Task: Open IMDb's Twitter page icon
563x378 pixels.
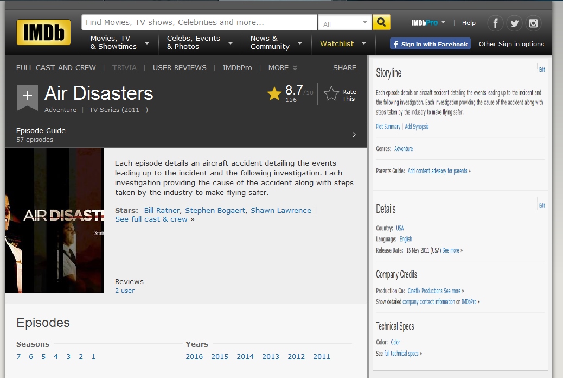Action: tap(514, 23)
